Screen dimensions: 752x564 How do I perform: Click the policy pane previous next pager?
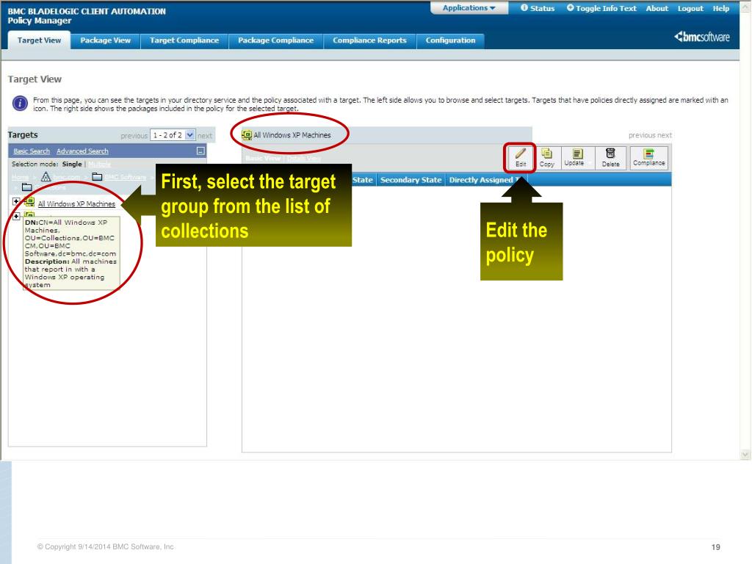(x=650, y=135)
